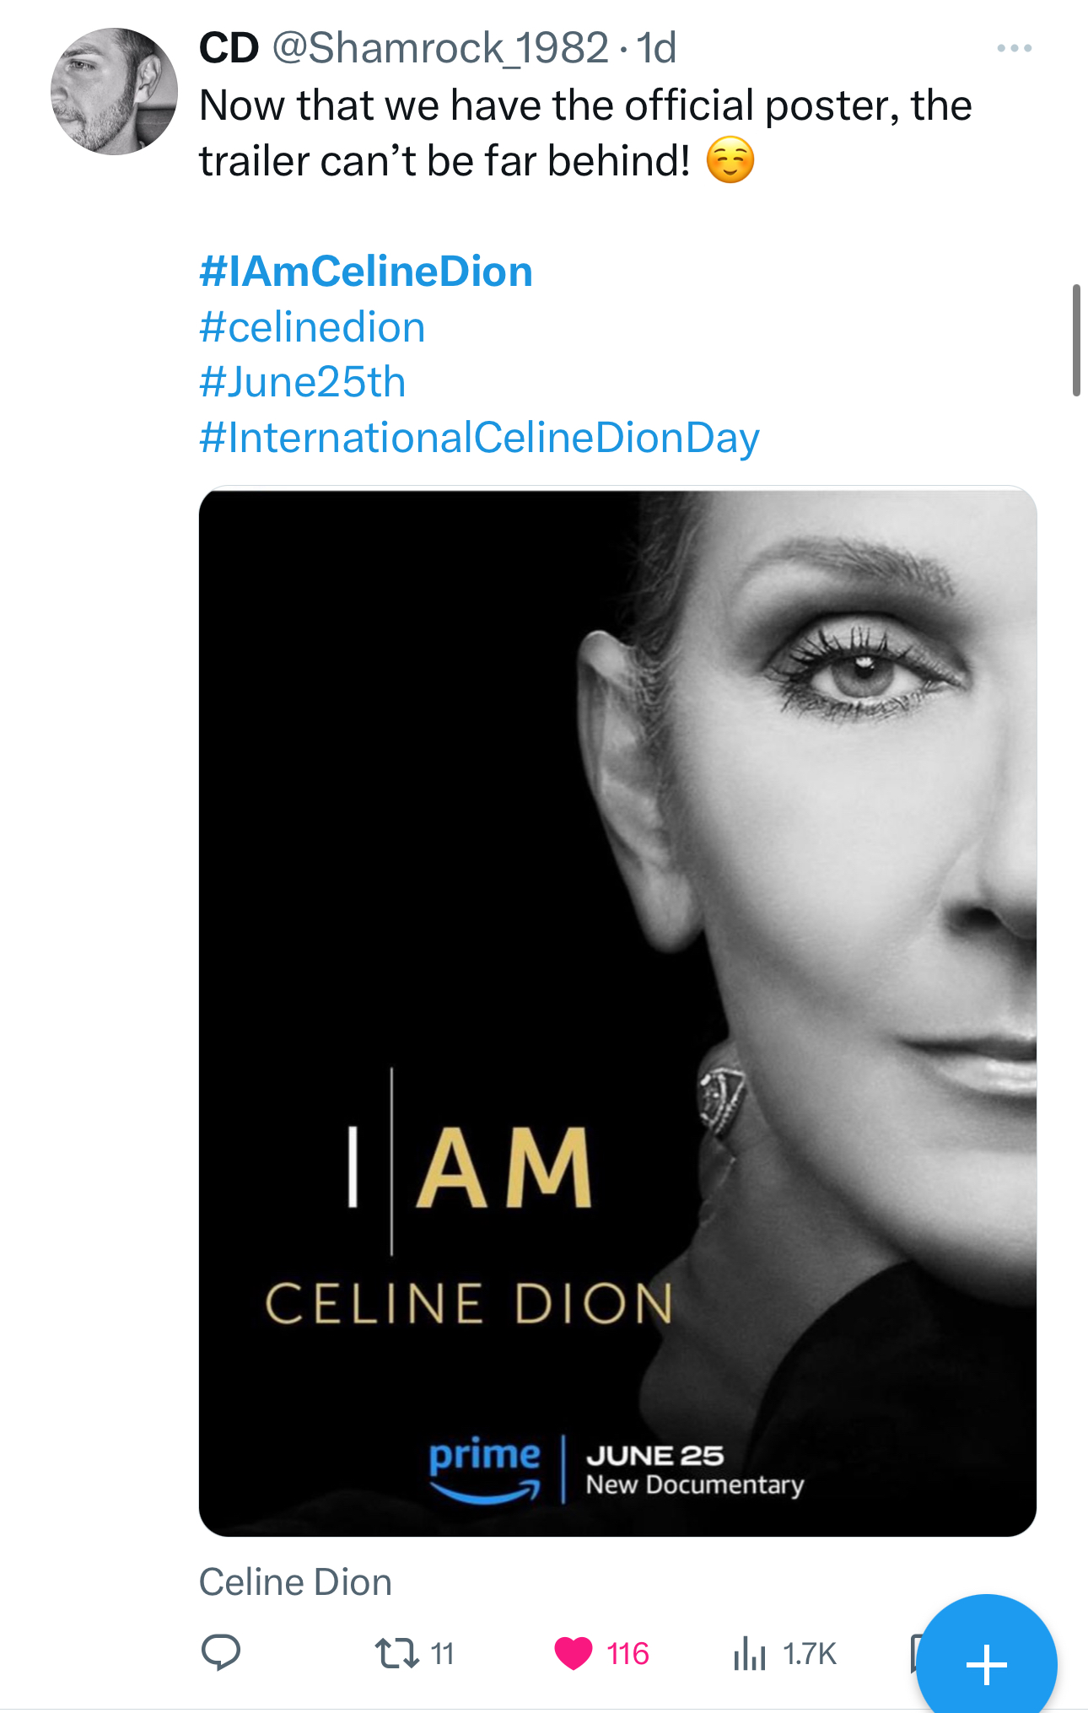Tap the reply speech bubble icon

click(x=221, y=1653)
